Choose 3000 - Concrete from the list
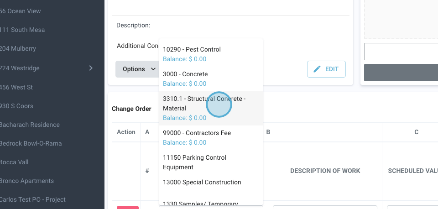Viewport: 438px width, 209px height. (x=185, y=74)
